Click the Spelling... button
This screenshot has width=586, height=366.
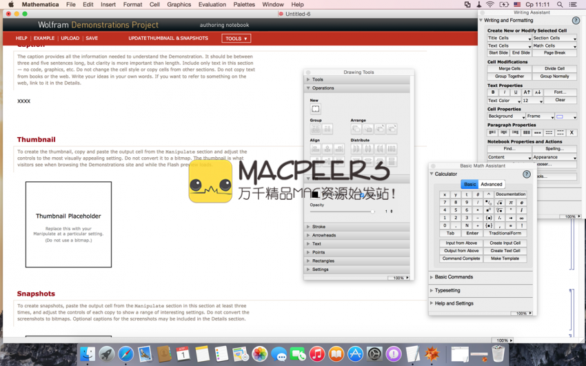click(x=554, y=149)
